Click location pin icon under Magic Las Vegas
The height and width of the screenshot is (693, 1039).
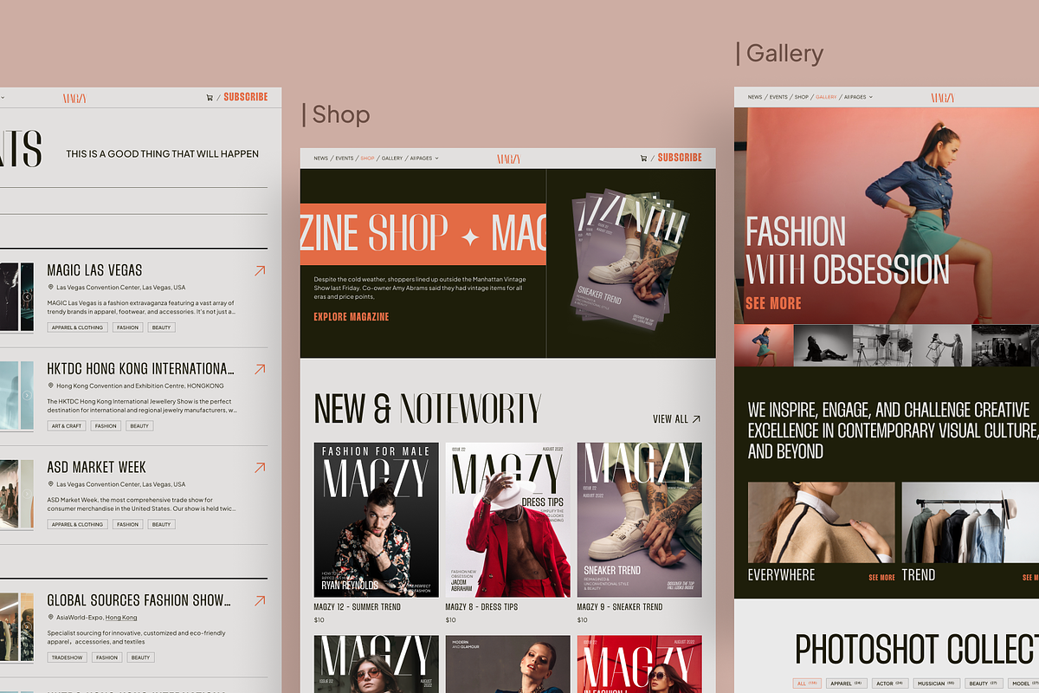click(x=50, y=288)
